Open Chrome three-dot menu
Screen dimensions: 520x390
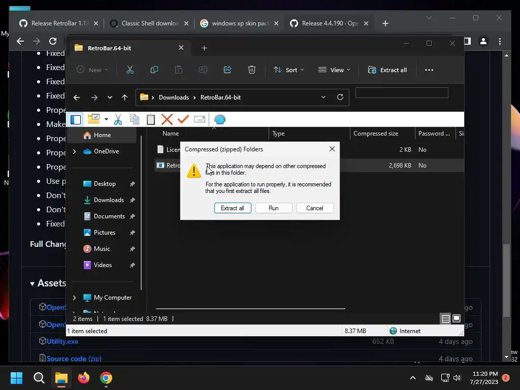(500, 41)
